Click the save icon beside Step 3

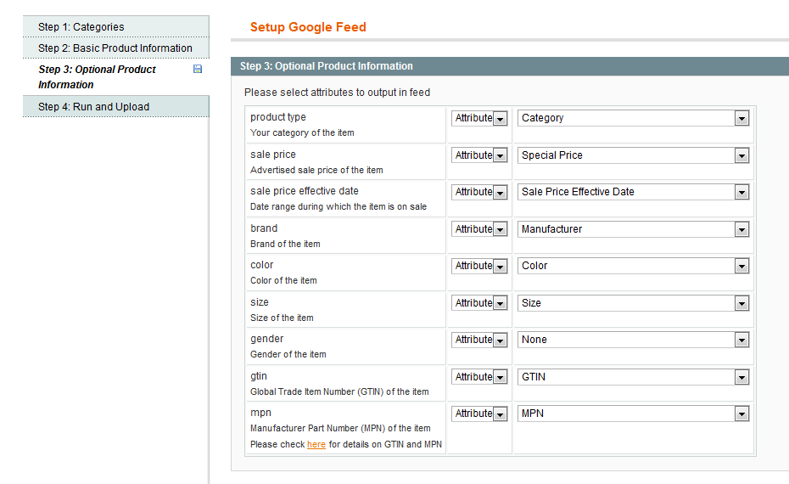[x=198, y=69]
